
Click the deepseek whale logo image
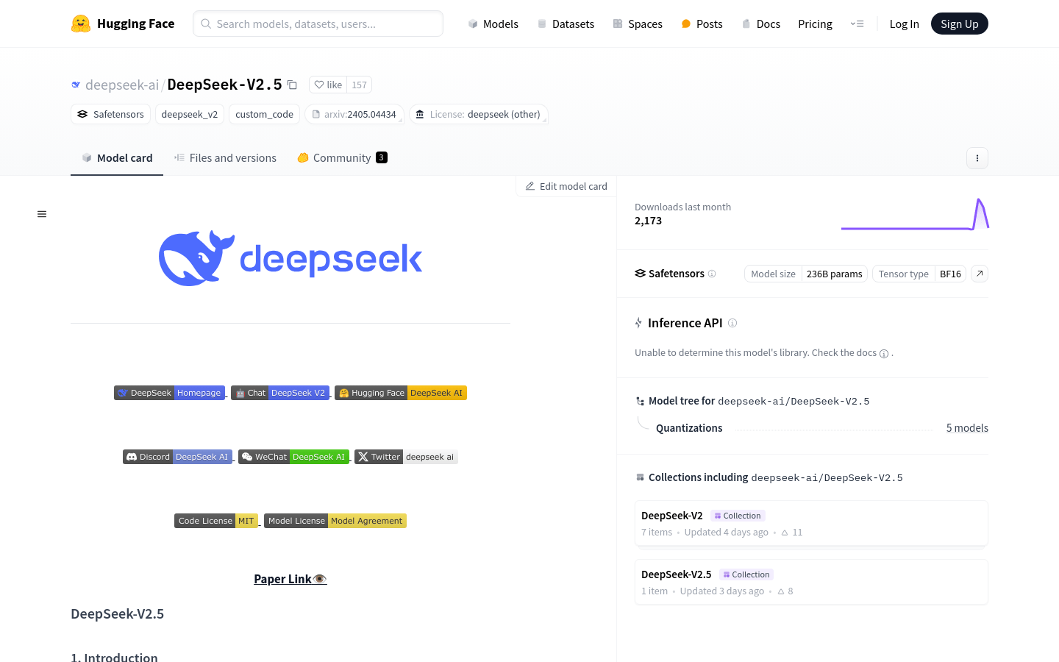click(x=290, y=258)
